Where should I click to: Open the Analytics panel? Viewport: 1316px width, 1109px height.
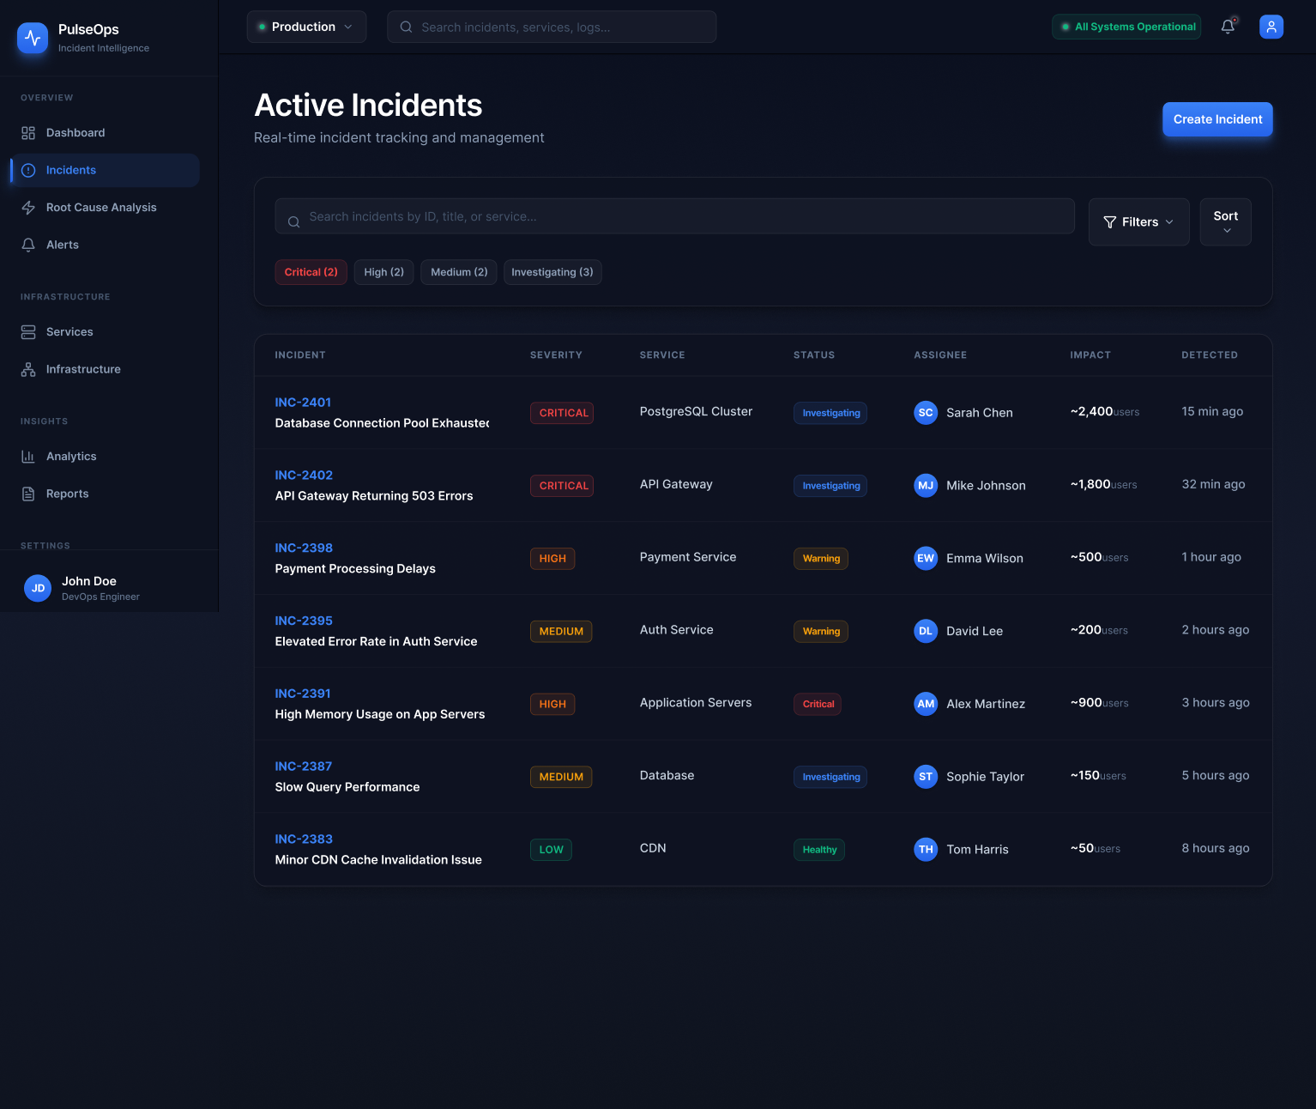71,456
